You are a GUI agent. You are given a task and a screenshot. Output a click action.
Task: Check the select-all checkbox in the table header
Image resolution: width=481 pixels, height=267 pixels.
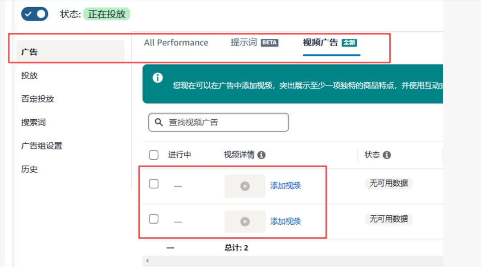(x=154, y=155)
